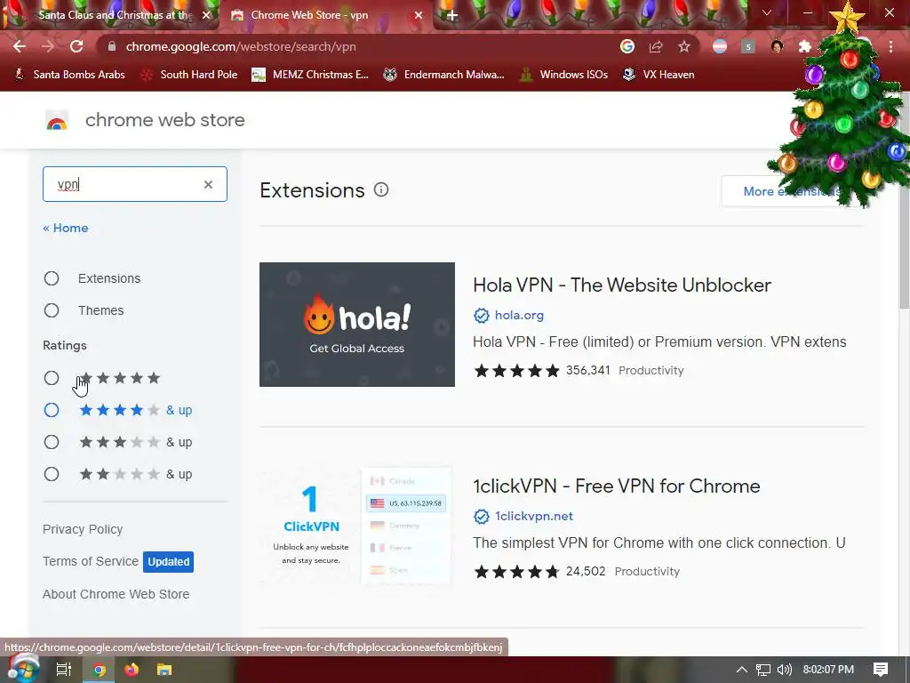Viewport: 910px width, 683px height.
Task: Select the 4 stars & up filter
Action: tap(52, 410)
